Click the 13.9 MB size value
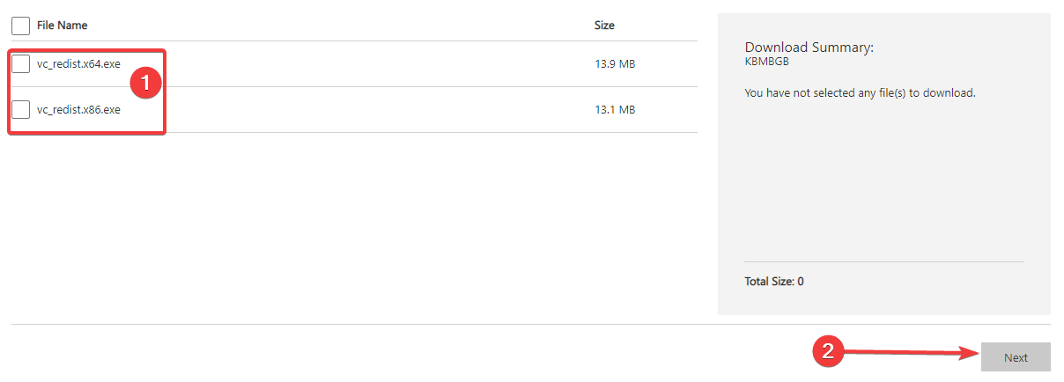Viewport: 1064px width, 382px height. pos(615,64)
